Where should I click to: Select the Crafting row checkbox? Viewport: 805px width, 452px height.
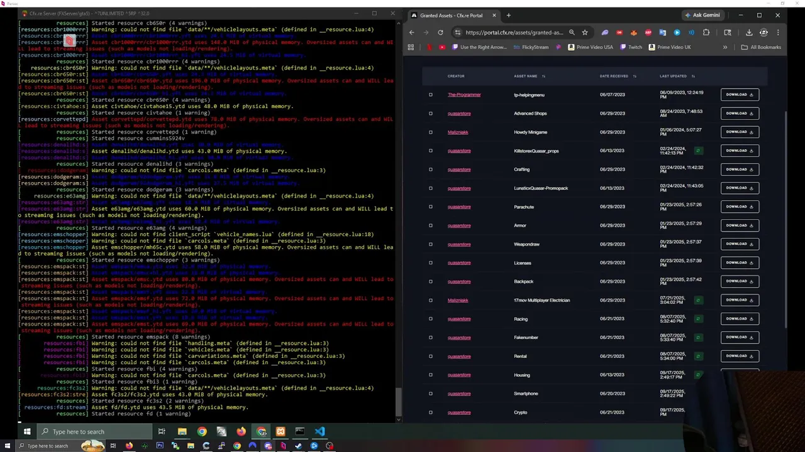point(431,169)
